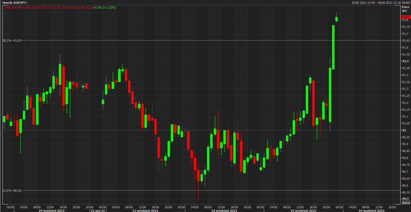Select the 38,2% Fibonacci level label
The height and width of the screenshot is (212, 411).
tap(12, 40)
